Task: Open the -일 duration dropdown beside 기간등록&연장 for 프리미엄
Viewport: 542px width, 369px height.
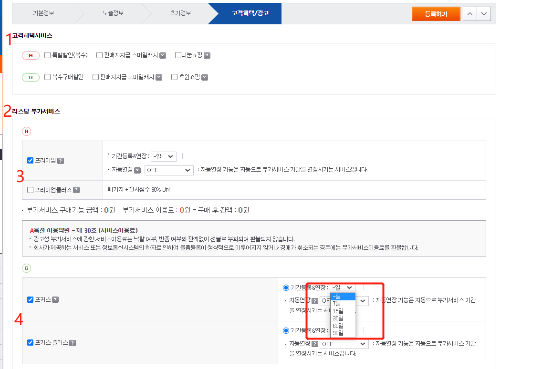Action: tap(163, 157)
